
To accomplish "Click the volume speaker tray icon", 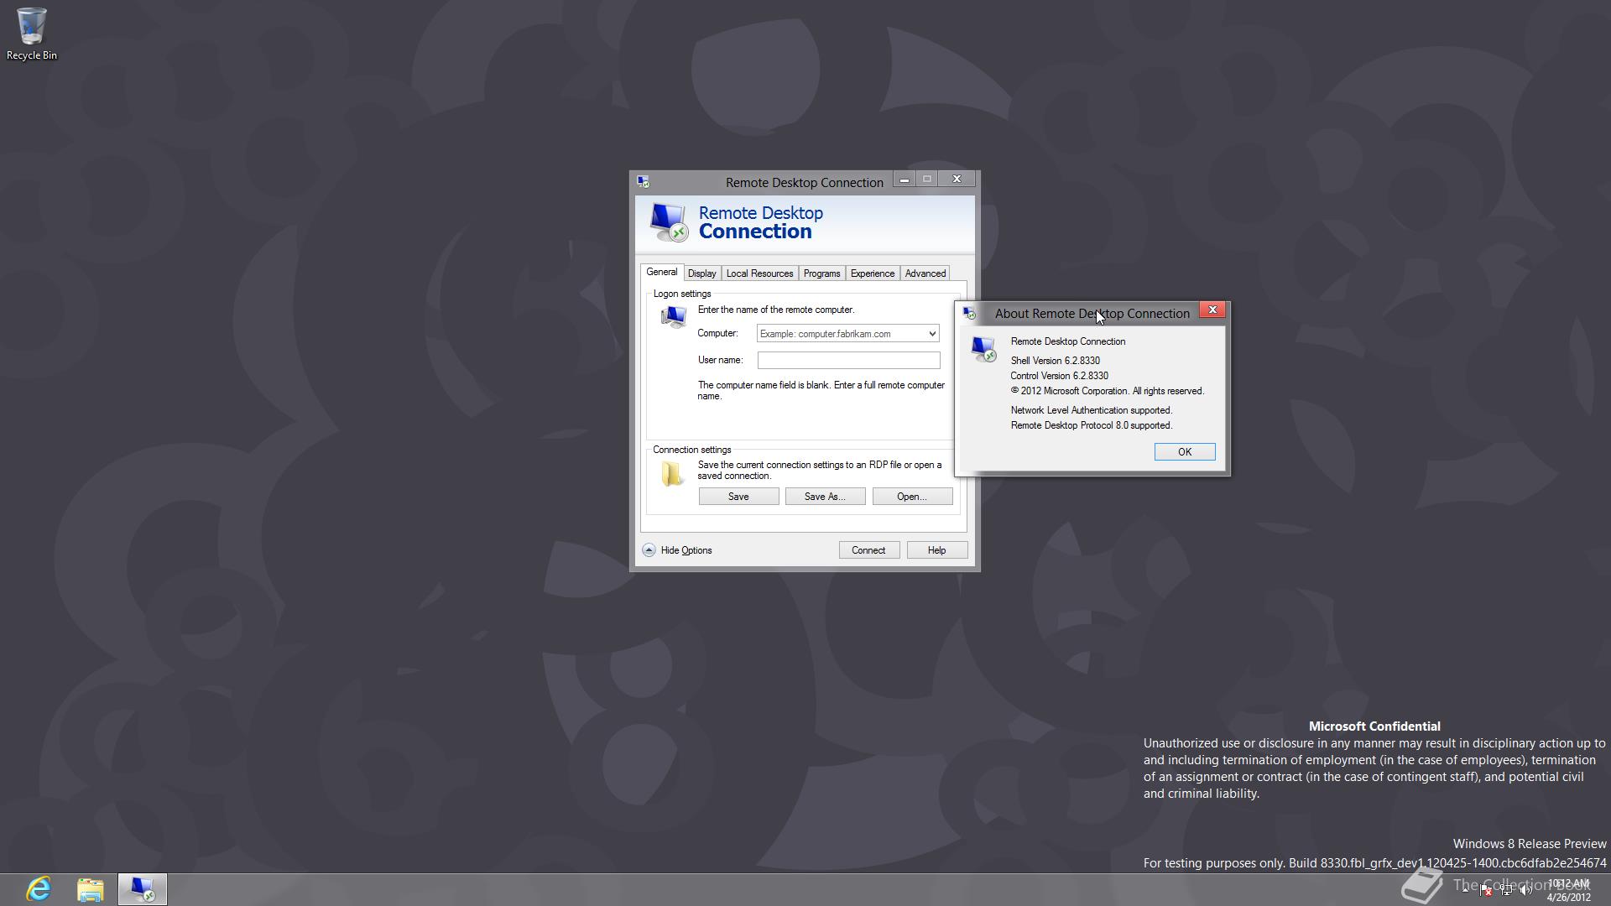I will (x=1526, y=890).
